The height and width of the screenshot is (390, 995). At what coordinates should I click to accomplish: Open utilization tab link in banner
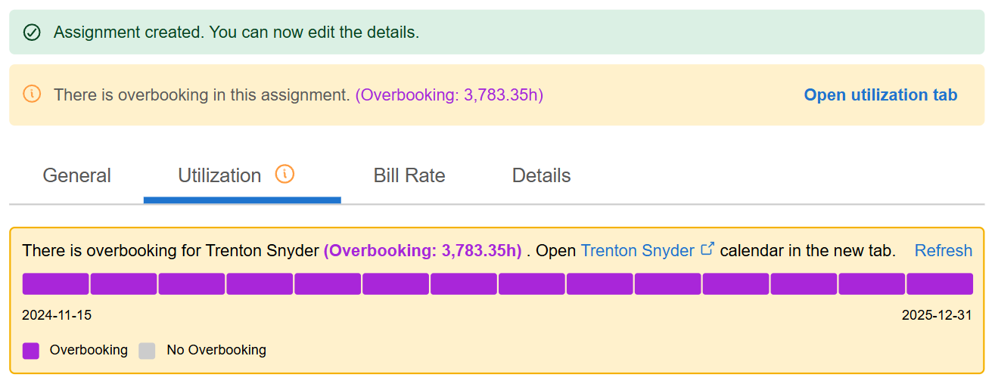click(880, 94)
